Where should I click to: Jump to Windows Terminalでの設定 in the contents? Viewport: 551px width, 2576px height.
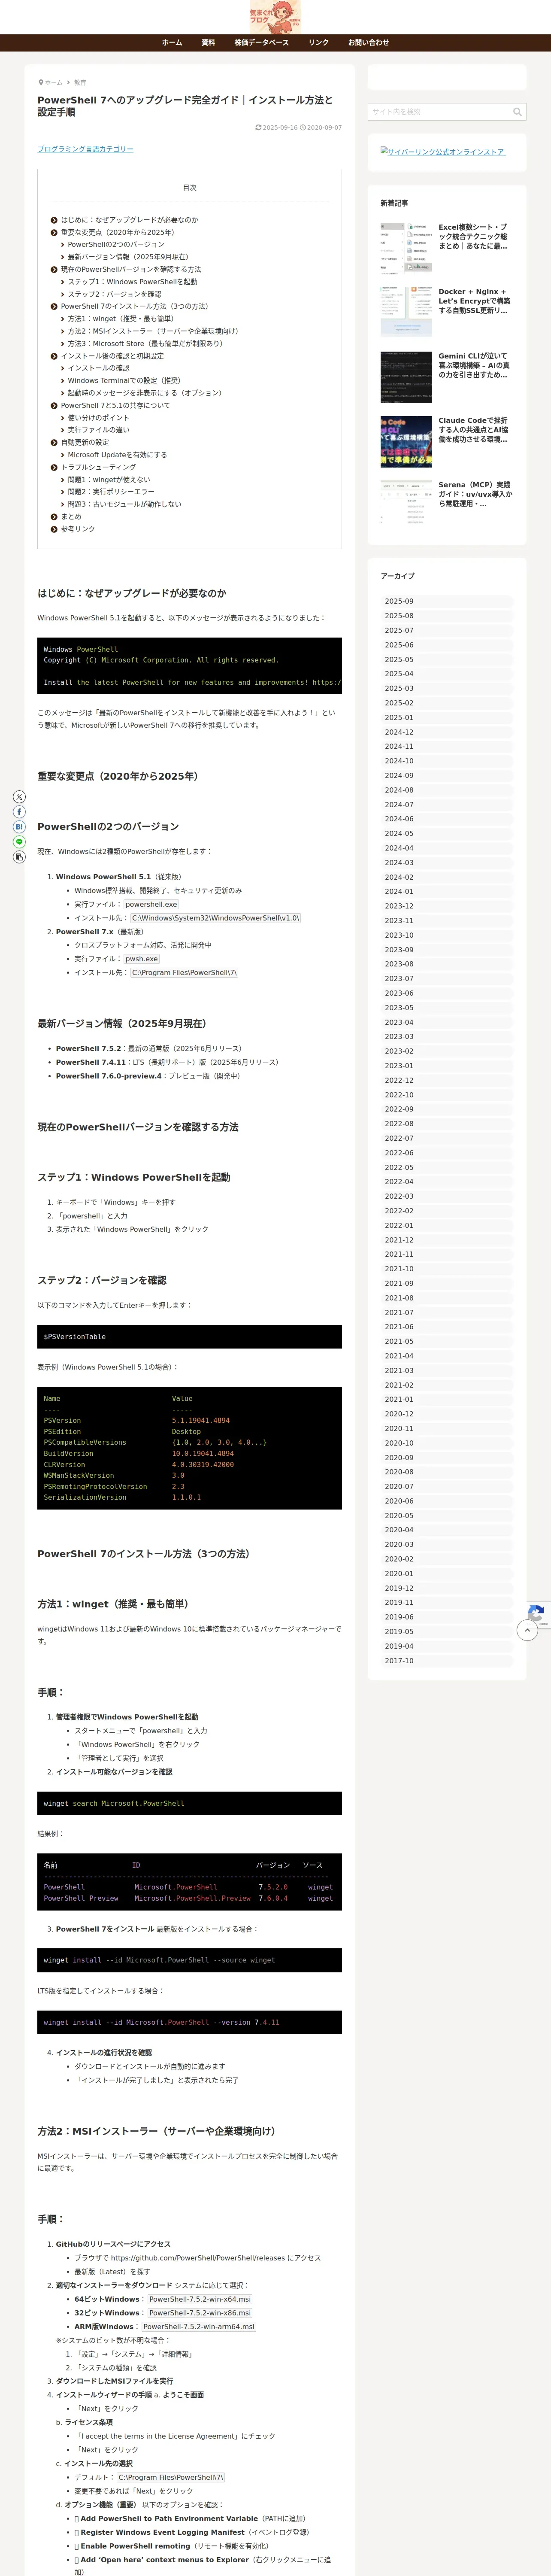click(x=124, y=380)
